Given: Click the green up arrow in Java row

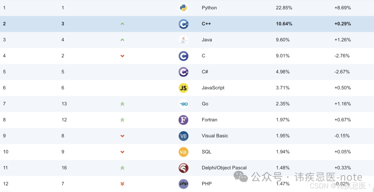Looking at the screenshot, I should tap(122, 40).
